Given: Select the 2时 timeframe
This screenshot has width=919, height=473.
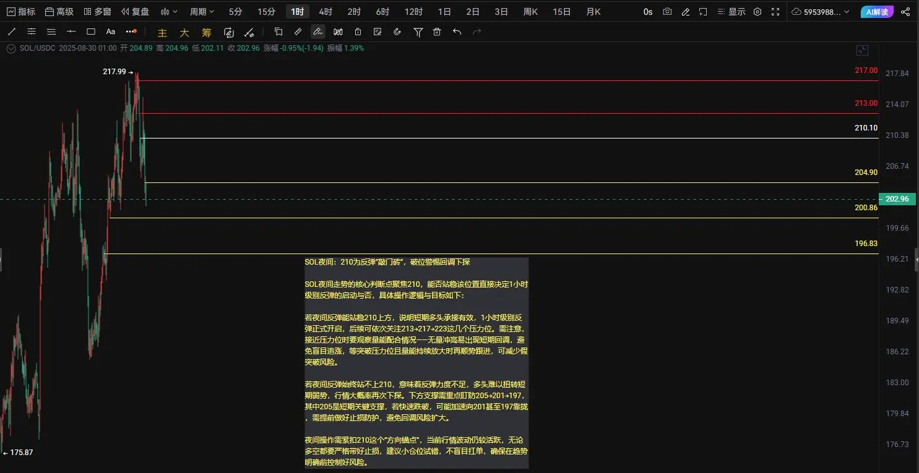Looking at the screenshot, I should [354, 12].
